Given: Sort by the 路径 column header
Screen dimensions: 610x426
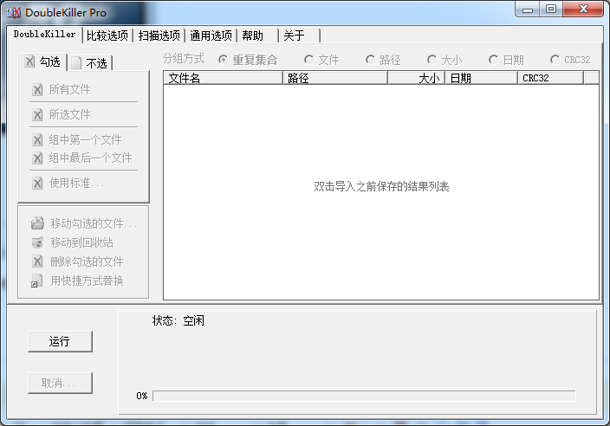Looking at the screenshot, I should point(335,78).
